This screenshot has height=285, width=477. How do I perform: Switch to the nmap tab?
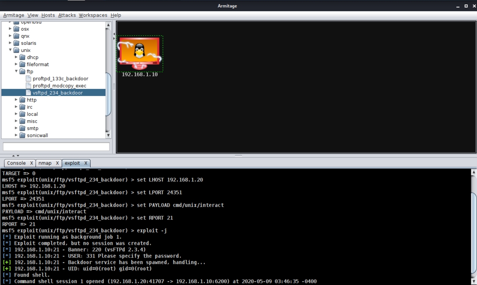click(x=45, y=163)
